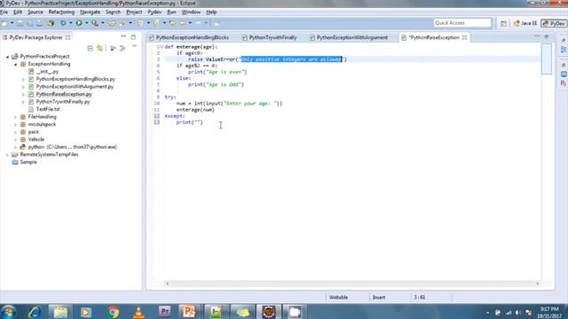Viewport: 568px width, 319px height.
Task: Switch to PythonTrywithFinally editor tab
Action: click(x=270, y=37)
